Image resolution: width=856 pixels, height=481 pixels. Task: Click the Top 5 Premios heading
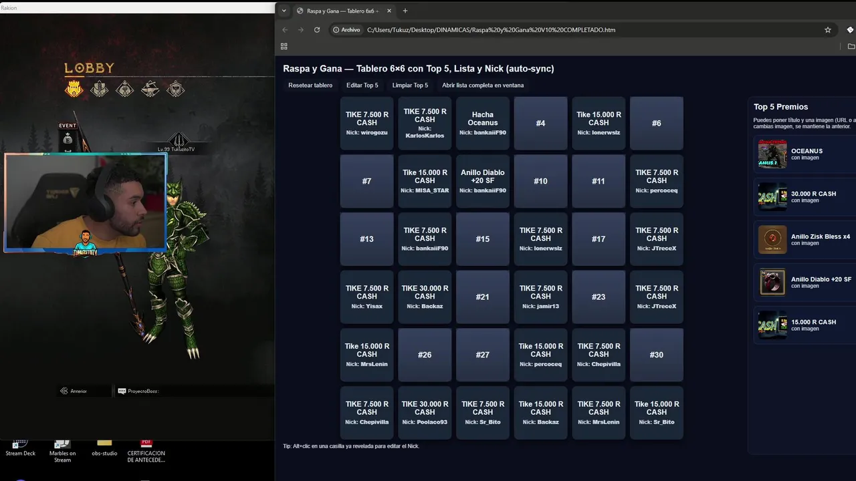click(x=780, y=107)
